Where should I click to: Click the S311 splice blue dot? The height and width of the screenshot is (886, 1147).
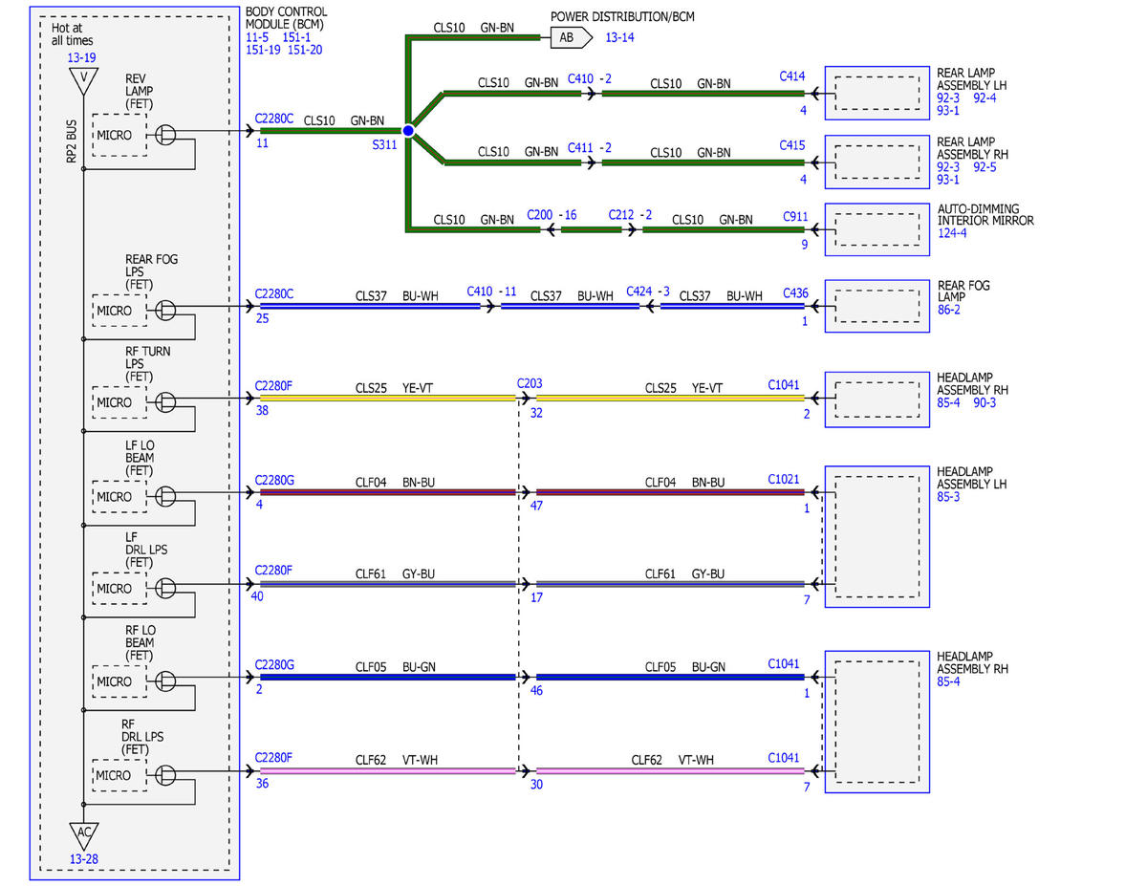tap(408, 130)
